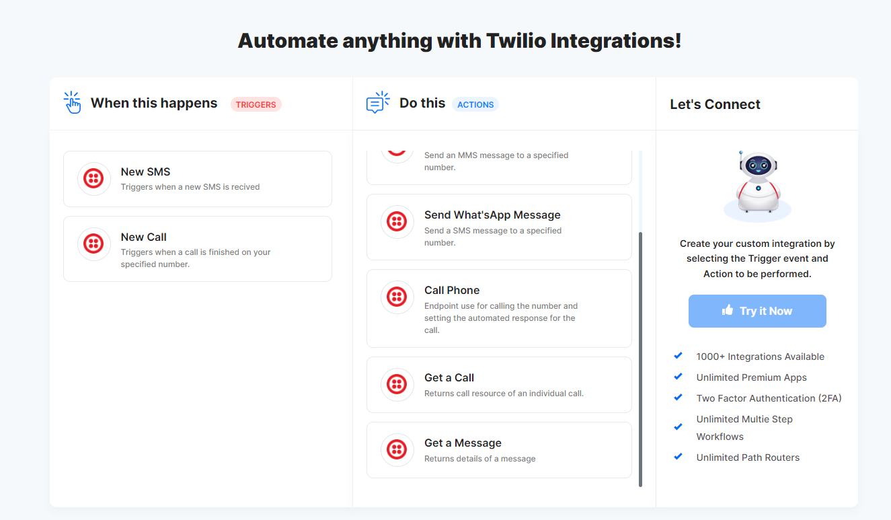Click the 'Two Factor Authentication (2FA)' text

(769, 398)
